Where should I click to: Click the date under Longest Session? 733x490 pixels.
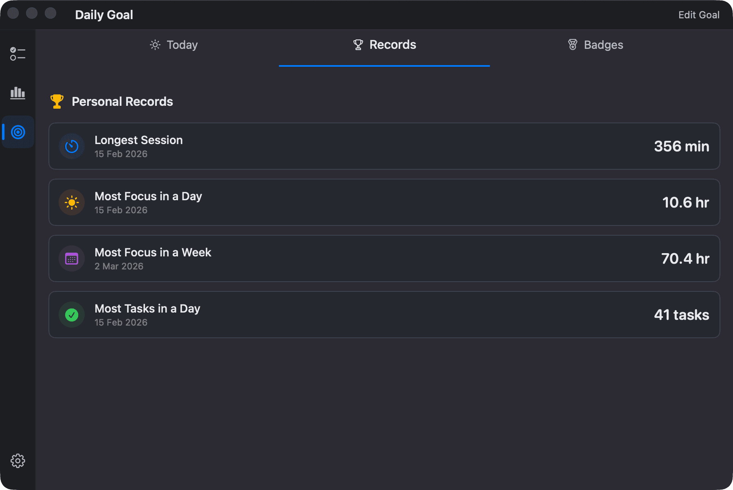[x=121, y=154]
